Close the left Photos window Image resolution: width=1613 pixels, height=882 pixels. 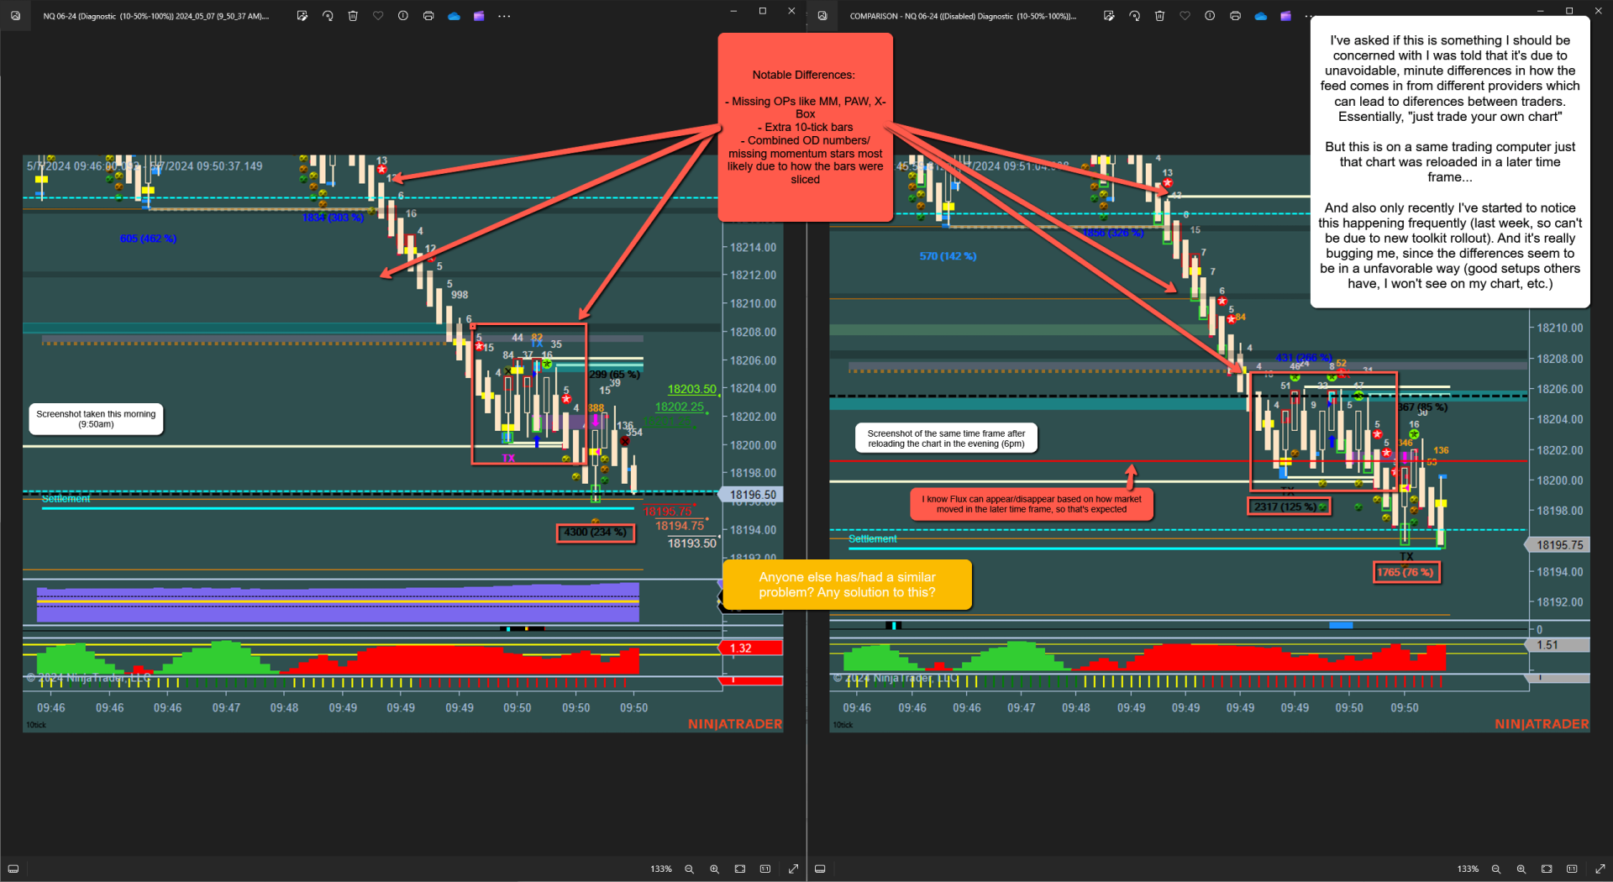point(791,11)
